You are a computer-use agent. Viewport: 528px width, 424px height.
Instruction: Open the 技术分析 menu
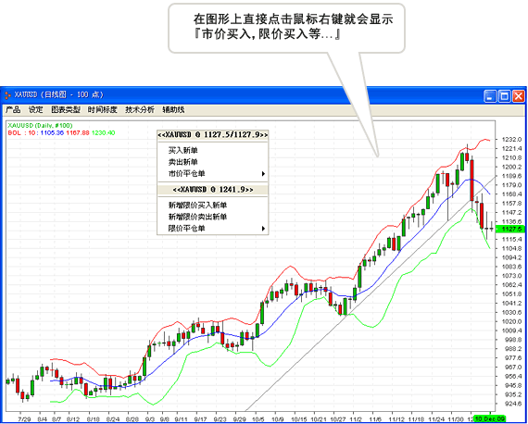pos(140,109)
